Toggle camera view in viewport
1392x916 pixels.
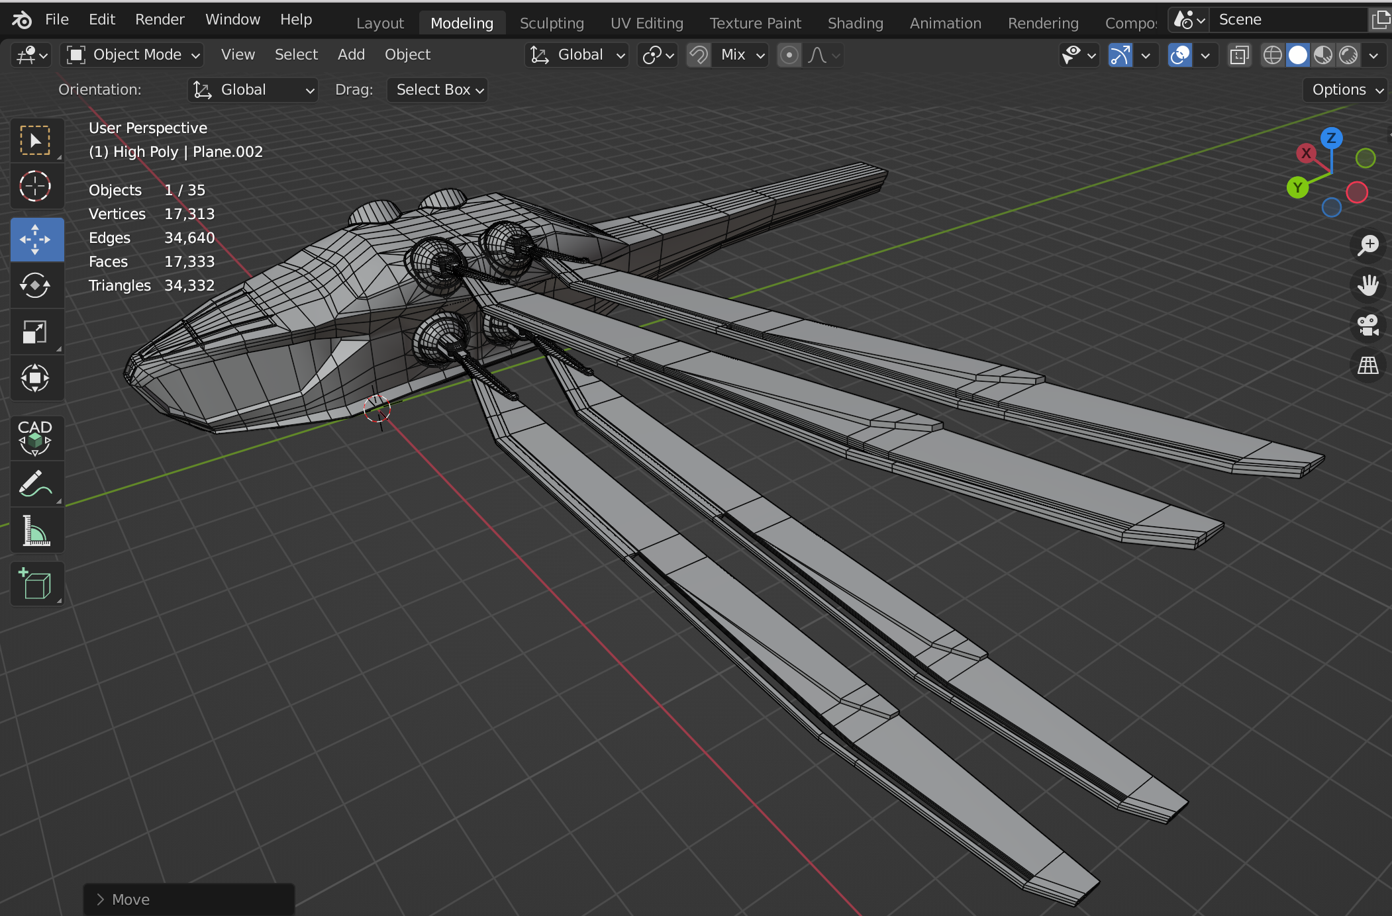[x=1367, y=325]
